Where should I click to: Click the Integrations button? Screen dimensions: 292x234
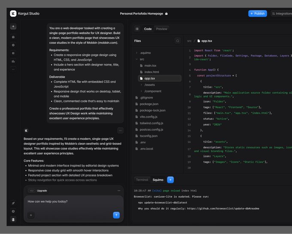coord(282,14)
